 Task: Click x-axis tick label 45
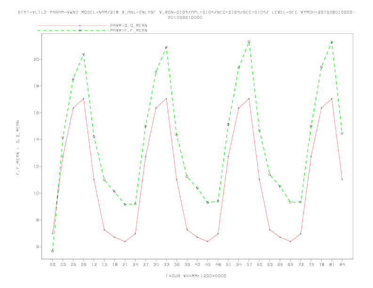pyautogui.click(x=208, y=264)
